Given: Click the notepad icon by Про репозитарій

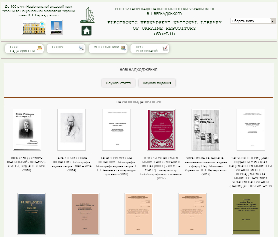Looking at the screenshot, I should tap(165, 48).
